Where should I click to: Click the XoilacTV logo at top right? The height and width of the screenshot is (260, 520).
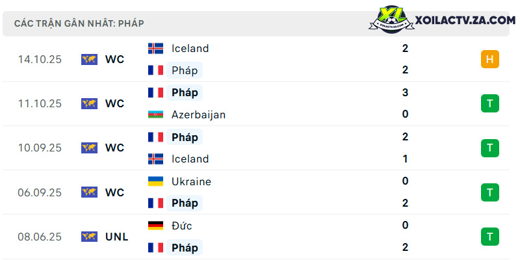coord(391,19)
